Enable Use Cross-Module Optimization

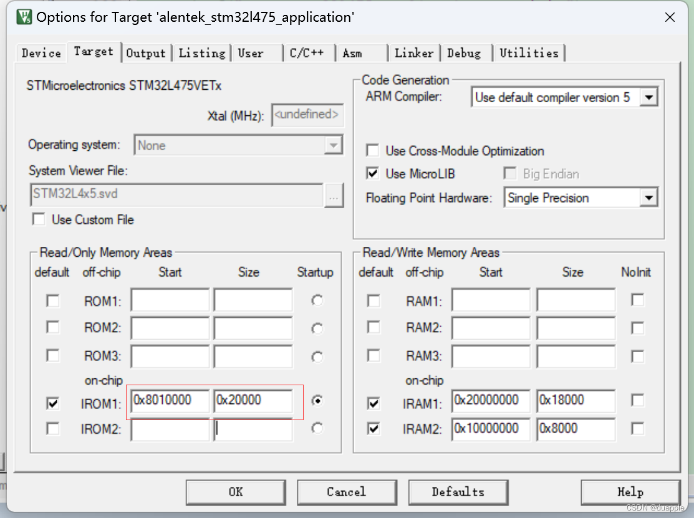pyautogui.click(x=373, y=151)
